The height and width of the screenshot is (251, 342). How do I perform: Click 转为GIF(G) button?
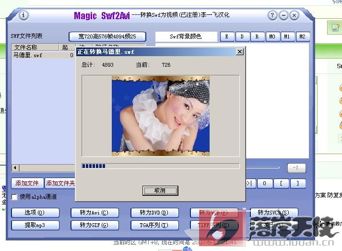(x=94, y=225)
